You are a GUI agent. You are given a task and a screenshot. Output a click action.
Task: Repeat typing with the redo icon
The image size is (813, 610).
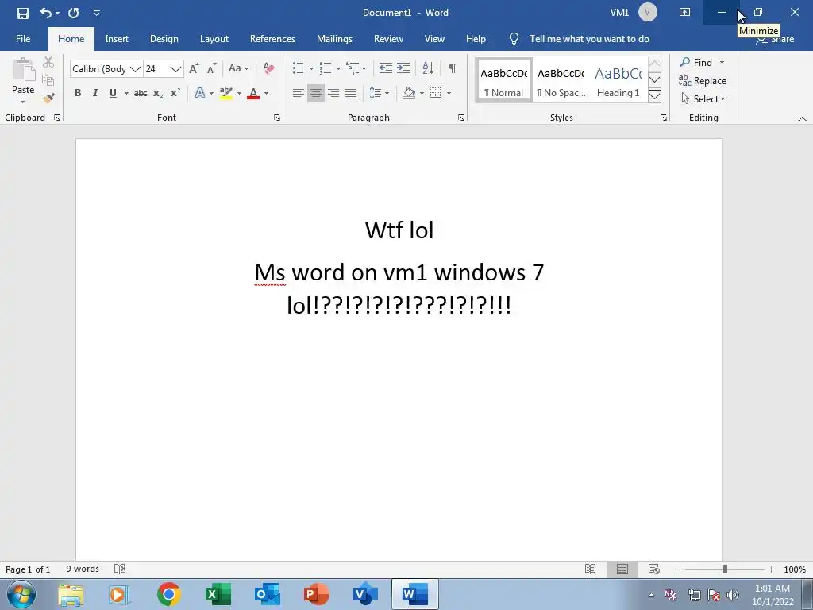coord(73,13)
